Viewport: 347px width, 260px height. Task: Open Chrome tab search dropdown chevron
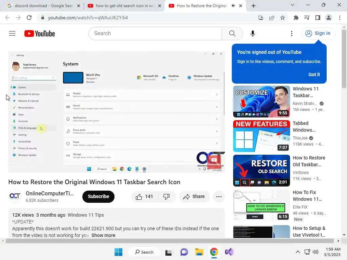tap(292, 5)
